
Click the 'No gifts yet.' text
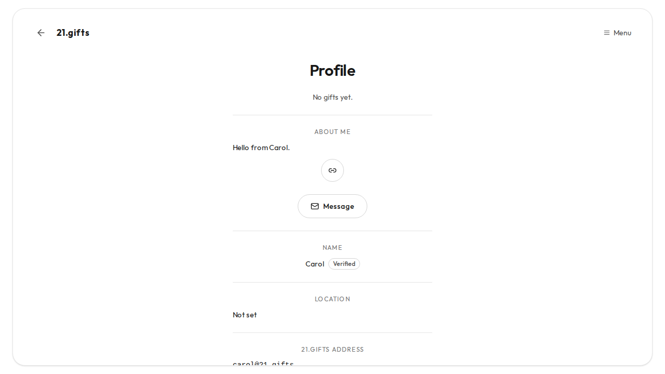(332, 97)
